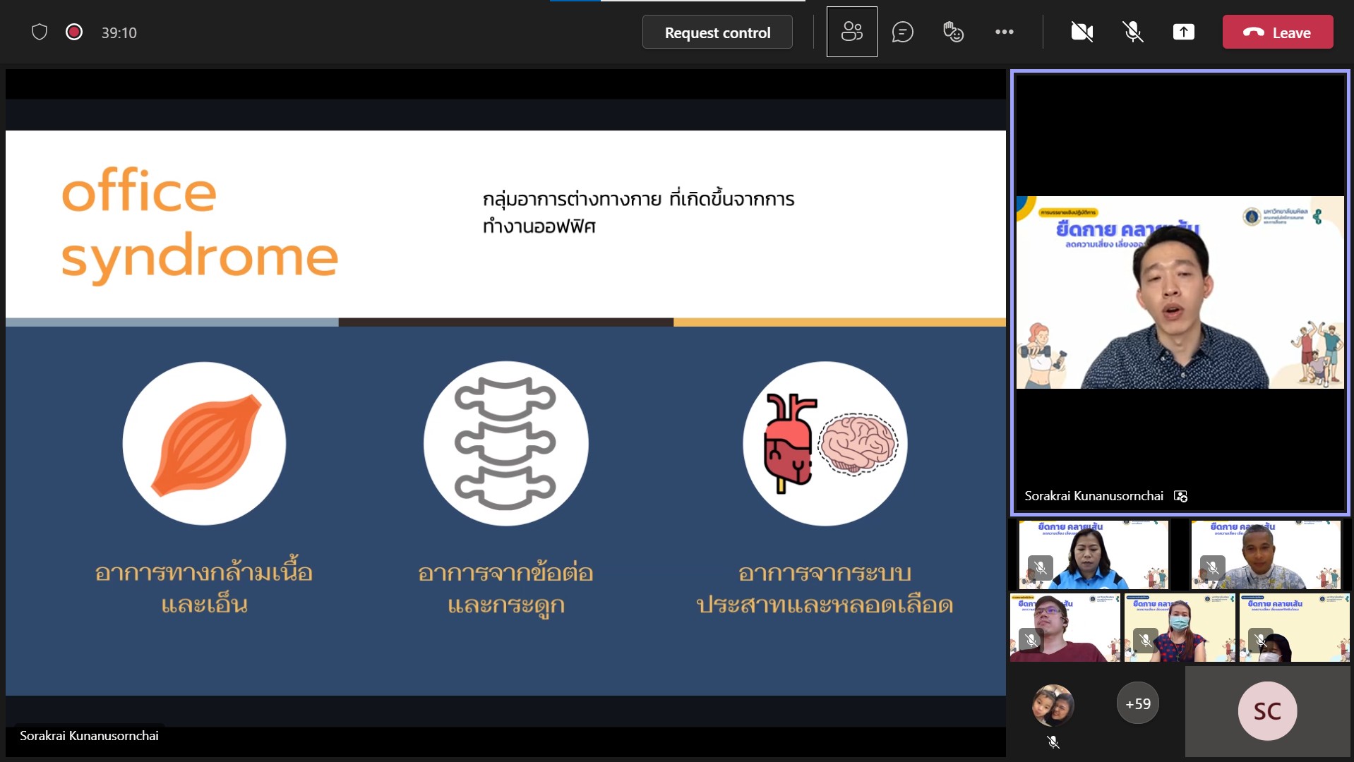Select the masked woman's video thumbnail

click(1179, 627)
